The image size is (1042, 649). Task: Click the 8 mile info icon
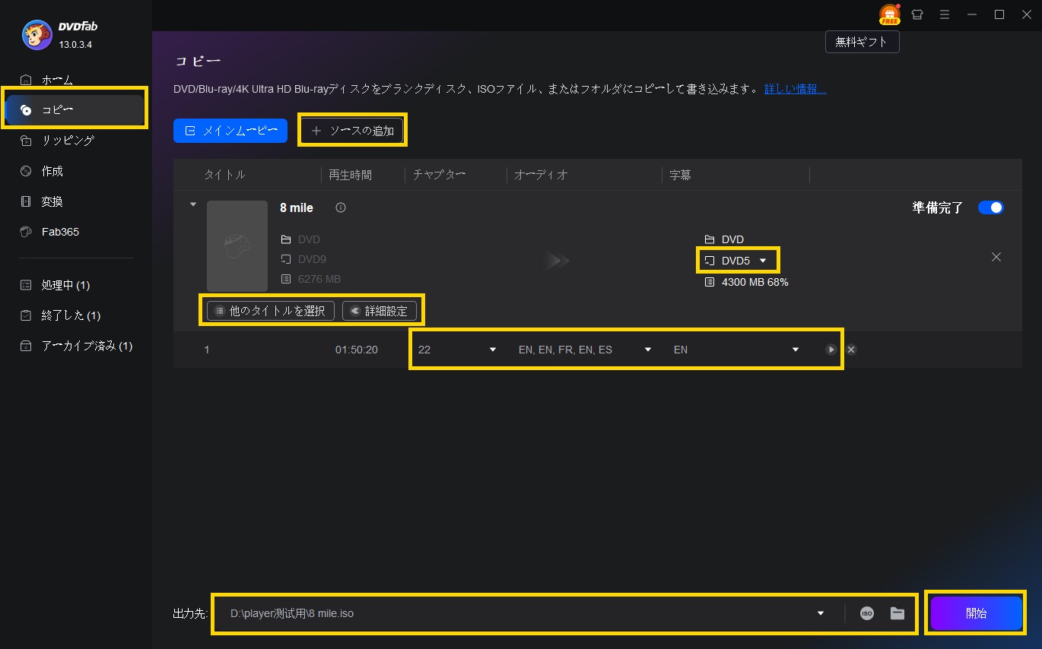(341, 207)
